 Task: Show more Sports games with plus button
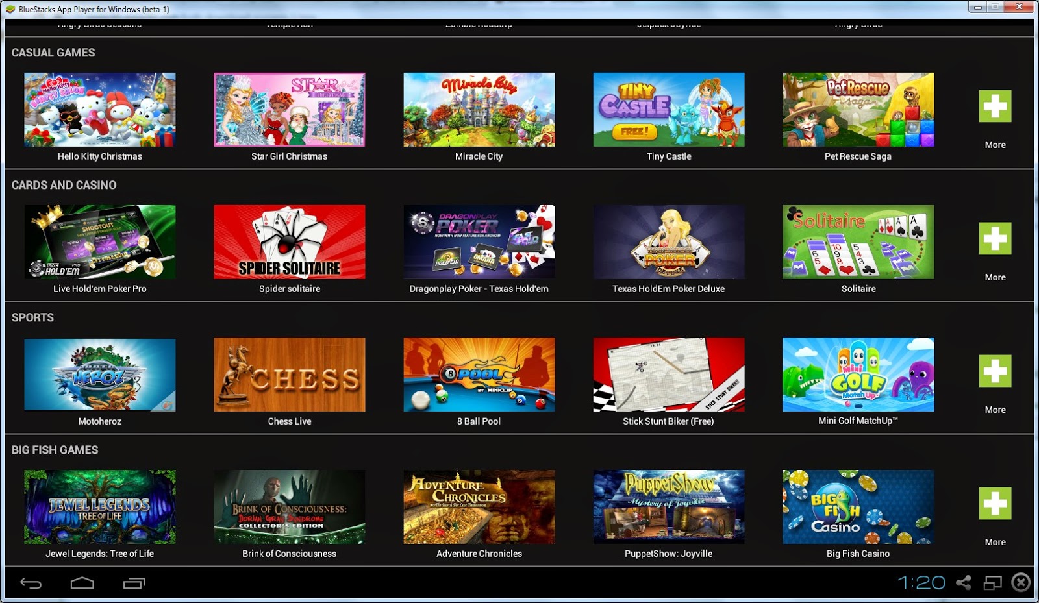(x=995, y=371)
